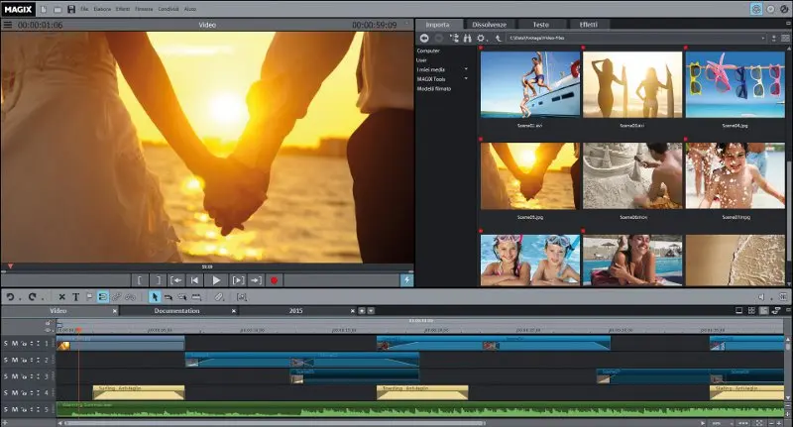Open the Title editor T icon
Screen dimensions: 793x427
76,297
